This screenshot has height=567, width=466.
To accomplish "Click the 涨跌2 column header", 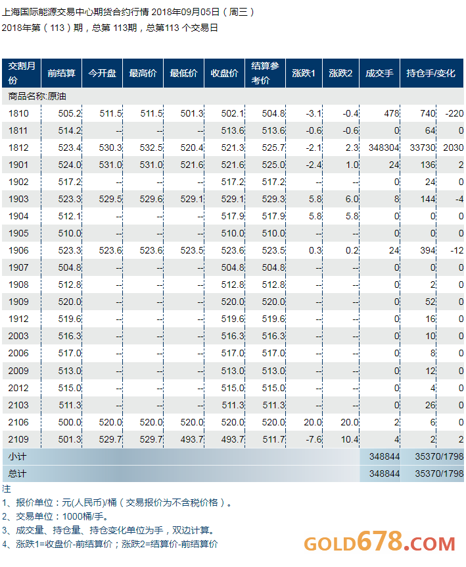I will pyautogui.click(x=340, y=73).
